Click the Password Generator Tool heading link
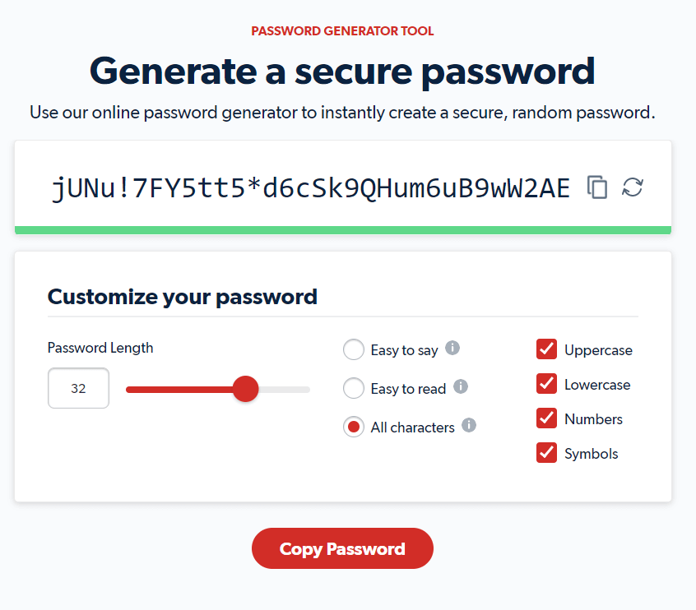The height and width of the screenshot is (610, 696). point(342,30)
